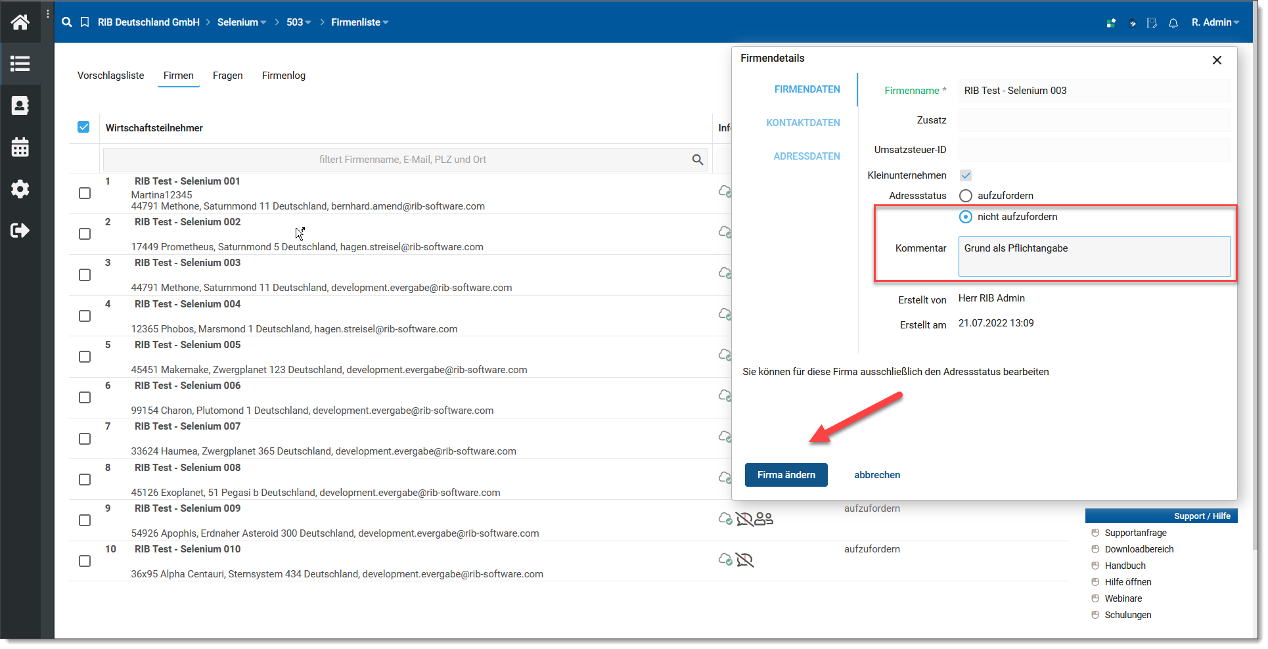The image size is (1268, 649).
Task: Click the Kommentar text area
Action: (1095, 256)
